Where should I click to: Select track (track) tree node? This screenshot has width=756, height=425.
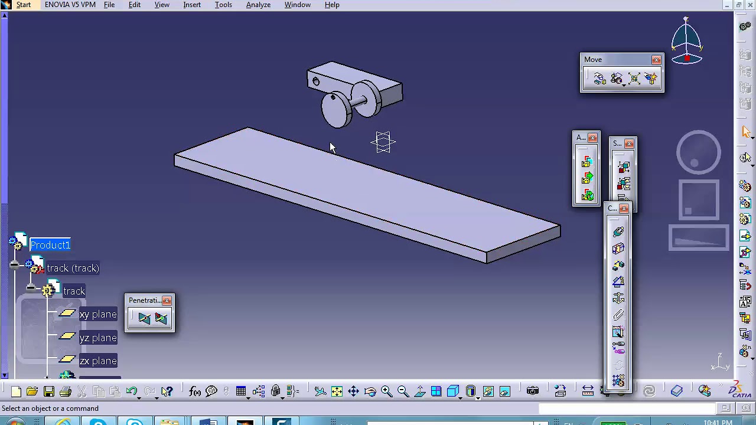click(73, 268)
